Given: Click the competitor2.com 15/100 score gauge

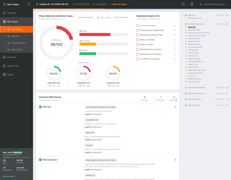Looking at the screenshot, I should pos(83,74).
